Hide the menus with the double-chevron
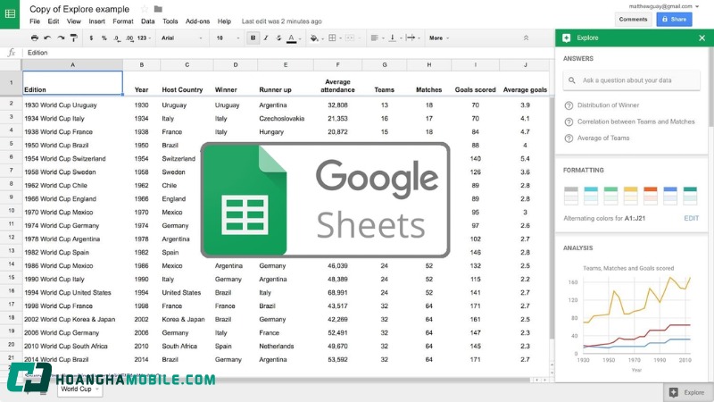Image resolution: width=714 pixels, height=402 pixels. click(x=526, y=38)
